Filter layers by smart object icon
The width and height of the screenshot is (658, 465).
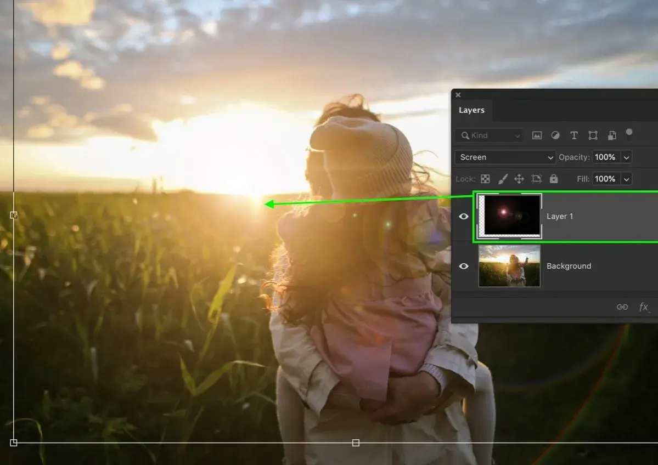612,135
